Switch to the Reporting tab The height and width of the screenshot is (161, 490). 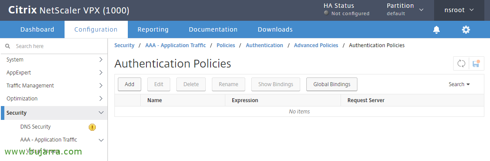(153, 29)
